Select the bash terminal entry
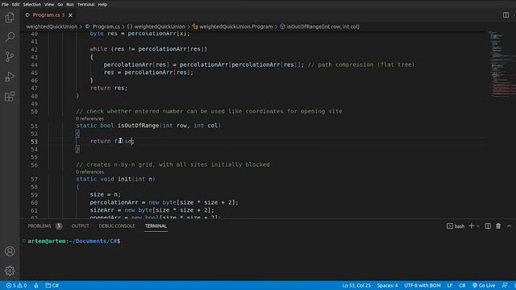516x290 pixels. tap(456, 226)
